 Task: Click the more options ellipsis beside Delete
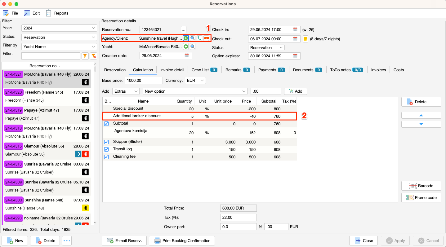67,240
